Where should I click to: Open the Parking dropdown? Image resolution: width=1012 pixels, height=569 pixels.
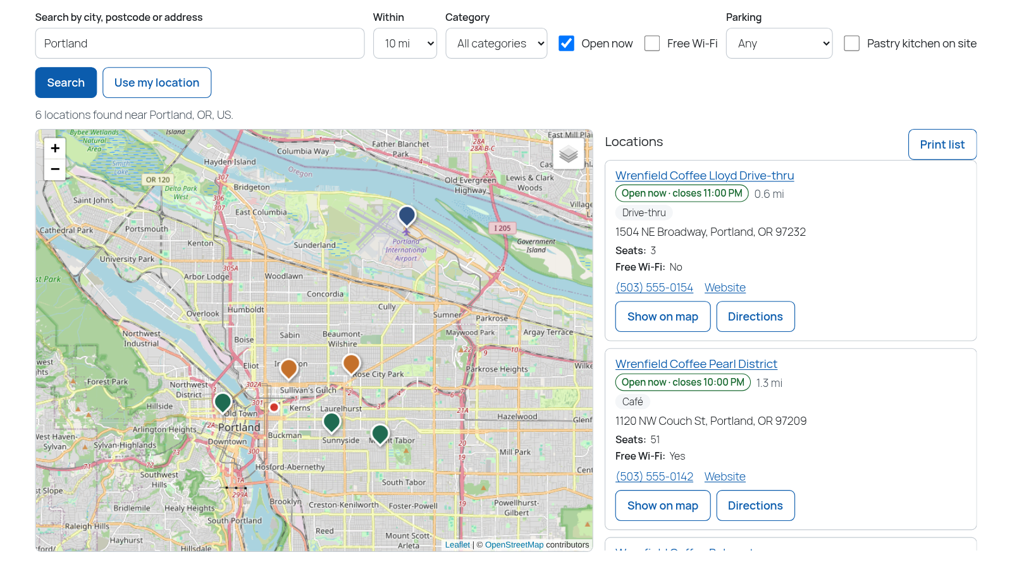pos(779,43)
